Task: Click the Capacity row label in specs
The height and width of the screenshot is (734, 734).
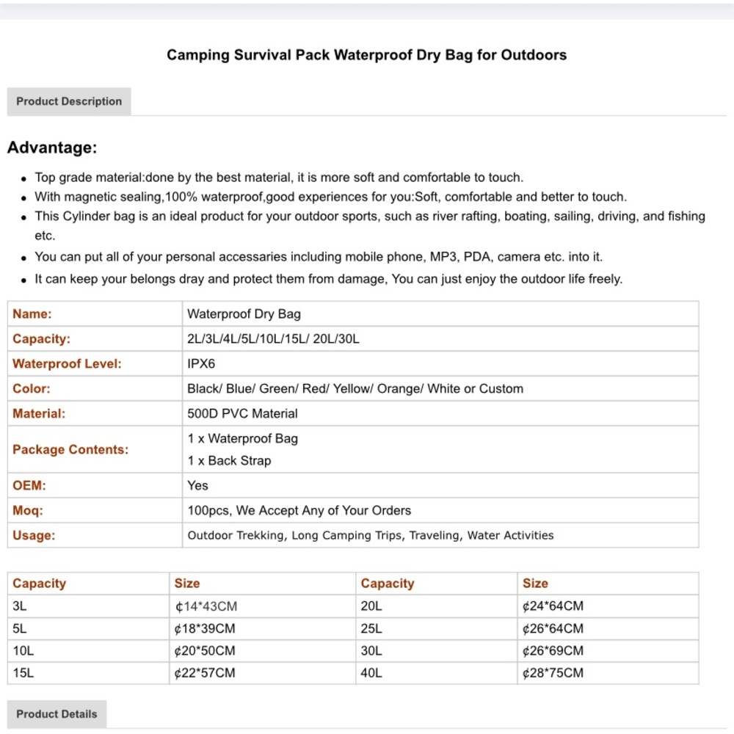Action: coord(41,339)
